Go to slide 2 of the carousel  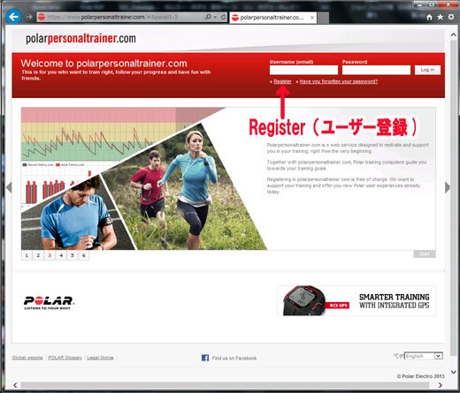(x=38, y=255)
